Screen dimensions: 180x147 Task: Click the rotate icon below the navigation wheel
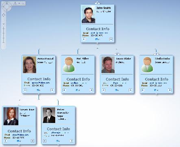(x=4, y=15)
